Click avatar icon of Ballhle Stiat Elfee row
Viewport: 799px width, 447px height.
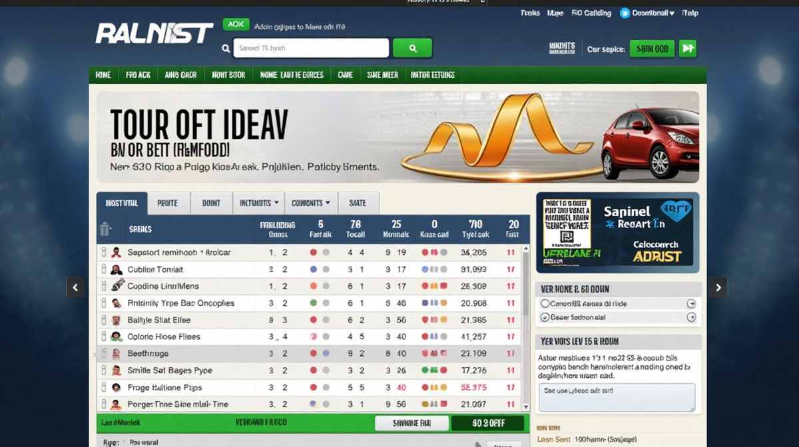(x=116, y=320)
